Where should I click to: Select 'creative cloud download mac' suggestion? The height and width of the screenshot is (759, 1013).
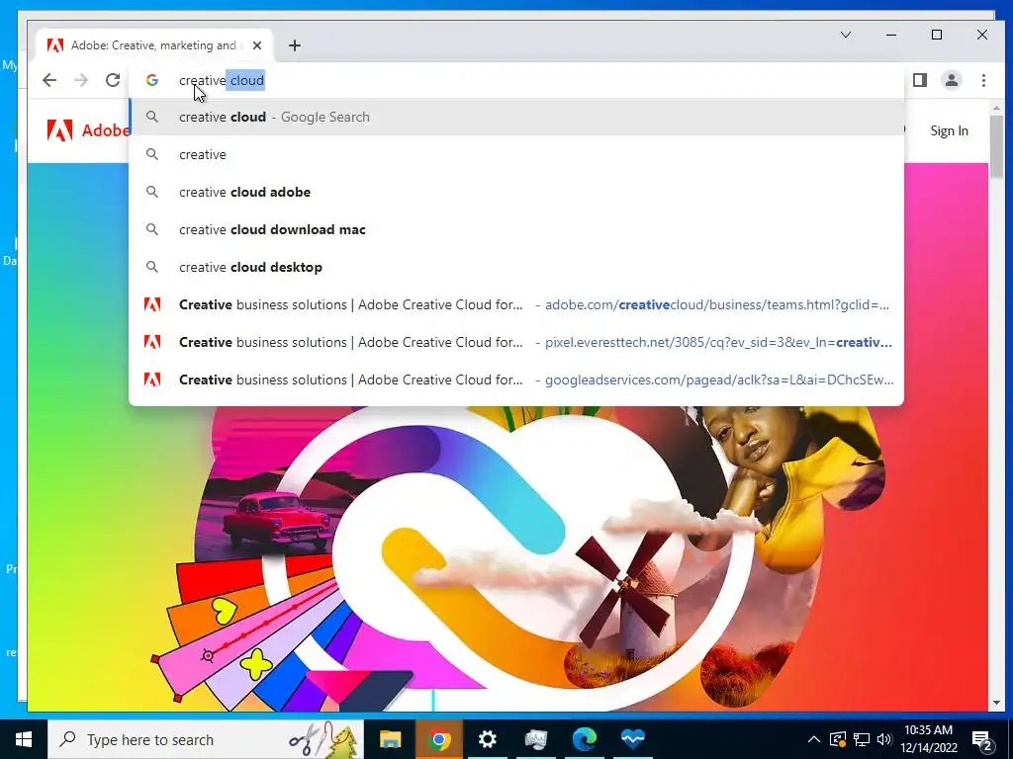[x=516, y=229]
